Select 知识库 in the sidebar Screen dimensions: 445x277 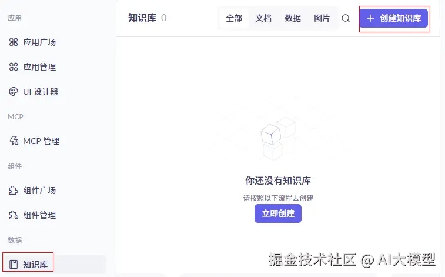click(x=54, y=264)
